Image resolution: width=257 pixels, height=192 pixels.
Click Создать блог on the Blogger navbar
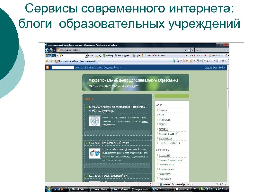pos(208,68)
